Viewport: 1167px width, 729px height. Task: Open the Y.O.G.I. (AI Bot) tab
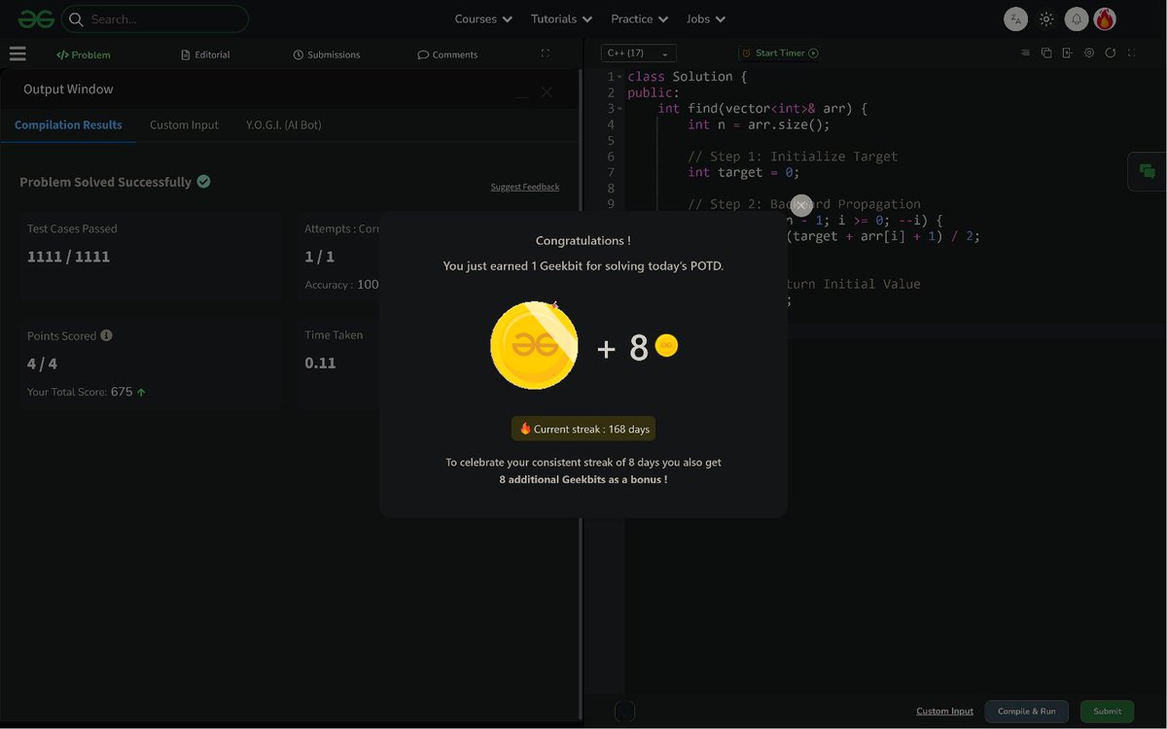point(283,124)
